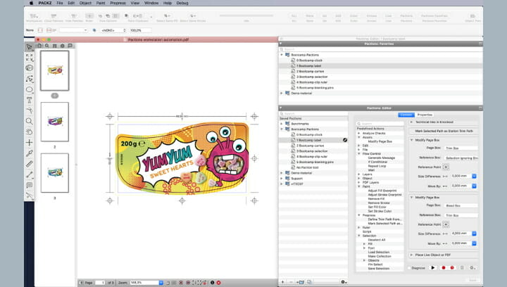The width and height of the screenshot is (507, 287).
Task: Create new Paction folder with folder-plus icon
Action: click(301, 282)
